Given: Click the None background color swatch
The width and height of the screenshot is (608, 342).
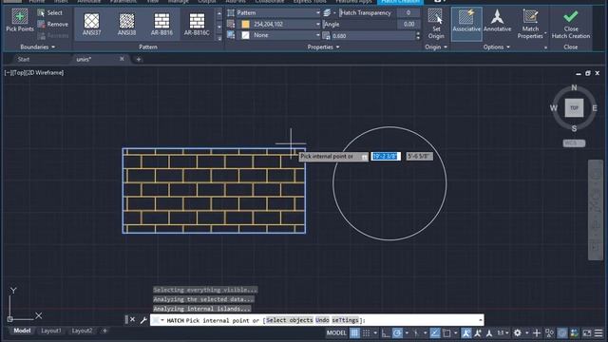Looking at the screenshot, I should point(245,35).
